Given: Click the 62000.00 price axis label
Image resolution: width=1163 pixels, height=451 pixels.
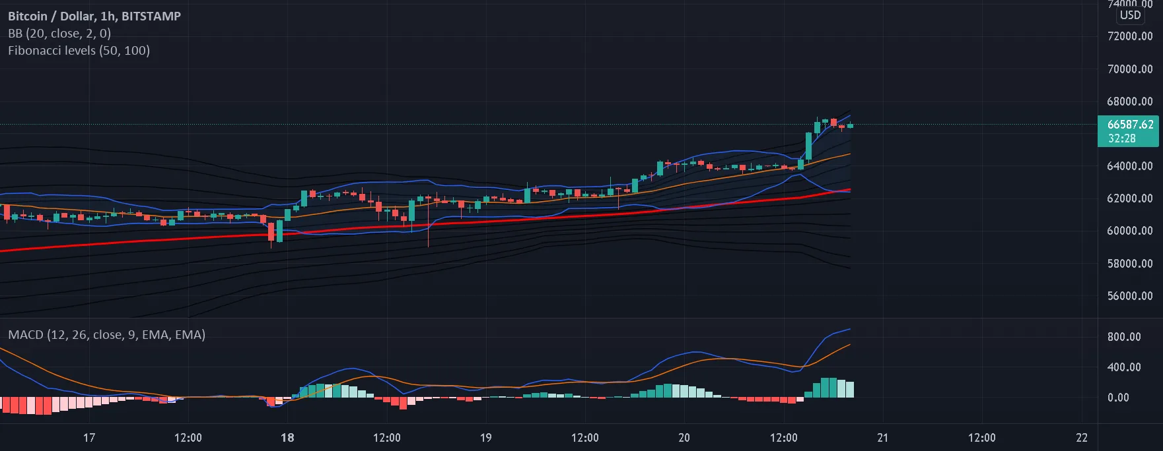Looking at the screenshot, I should pos(1130,198).
